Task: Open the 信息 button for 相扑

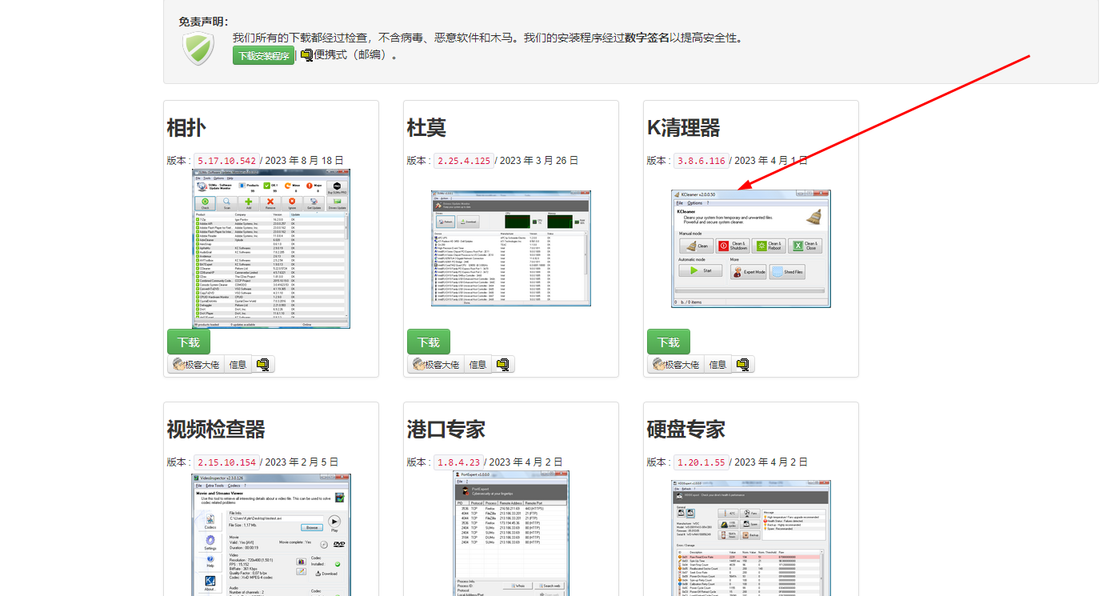Action: click(238, 365)
